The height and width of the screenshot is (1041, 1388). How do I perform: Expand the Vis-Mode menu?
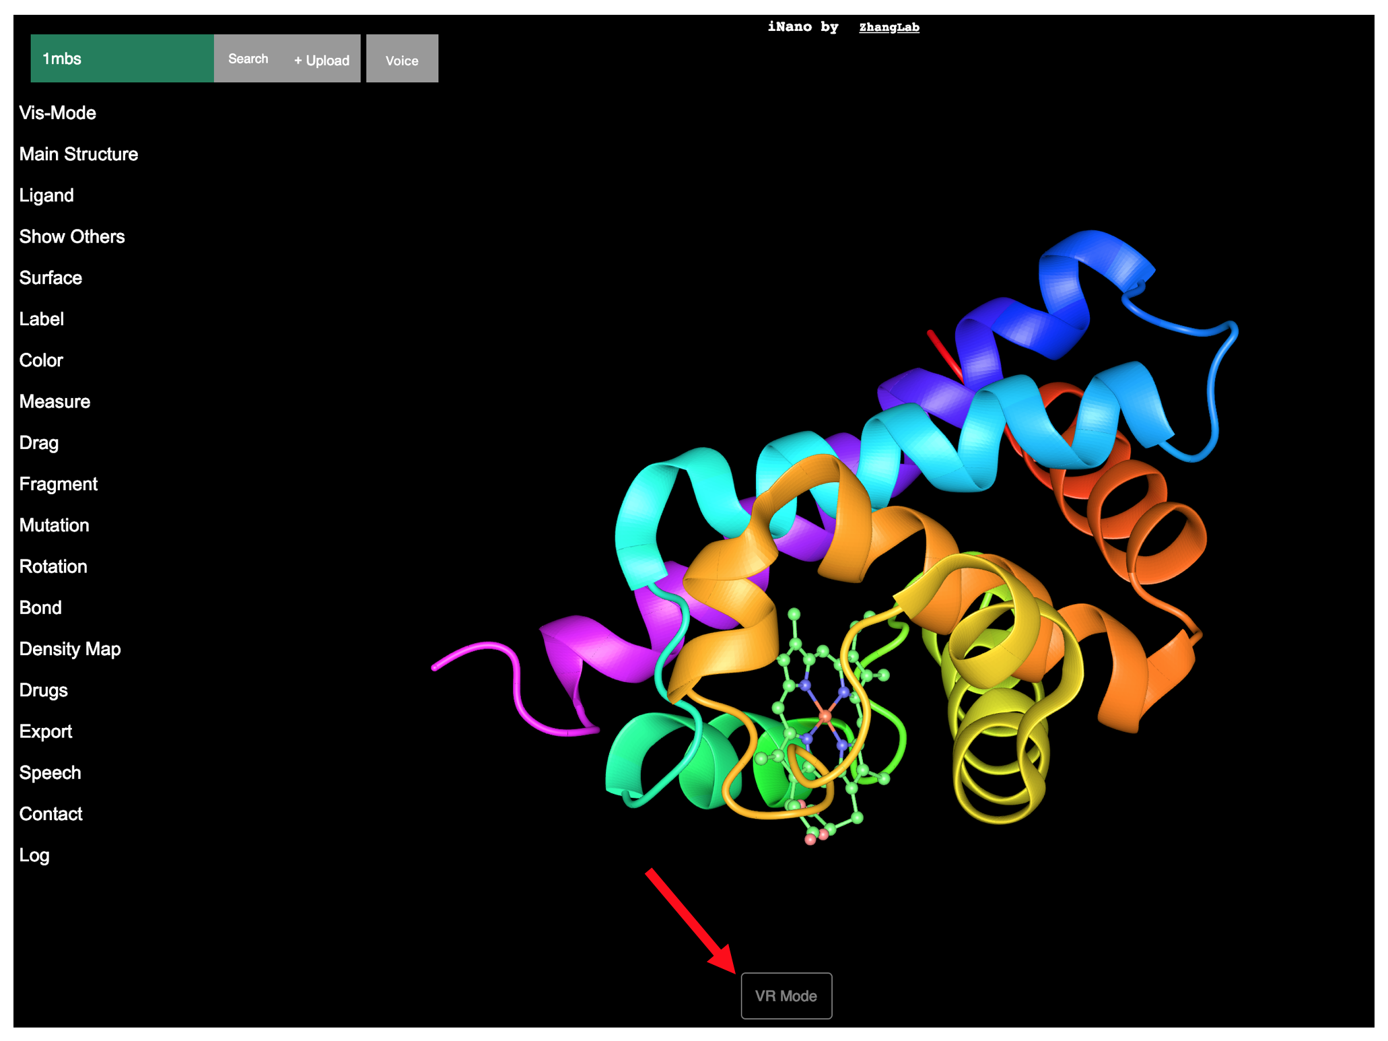pyautogui.click(x=57, y=112)
